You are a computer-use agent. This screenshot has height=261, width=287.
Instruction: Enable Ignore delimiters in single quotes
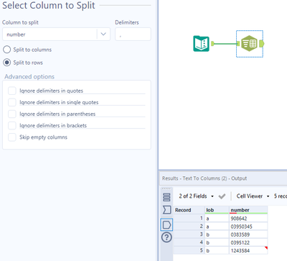pyautogui.click(x=12, y=102)
